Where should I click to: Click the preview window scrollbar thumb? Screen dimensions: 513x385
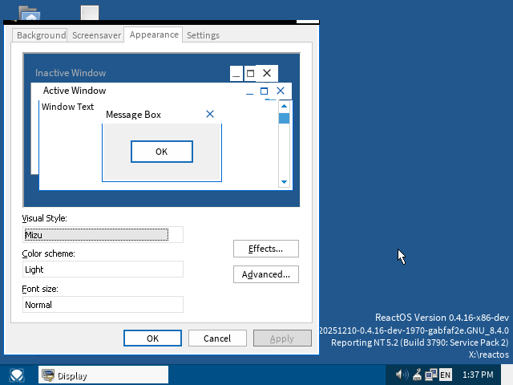tap(284, 119)
